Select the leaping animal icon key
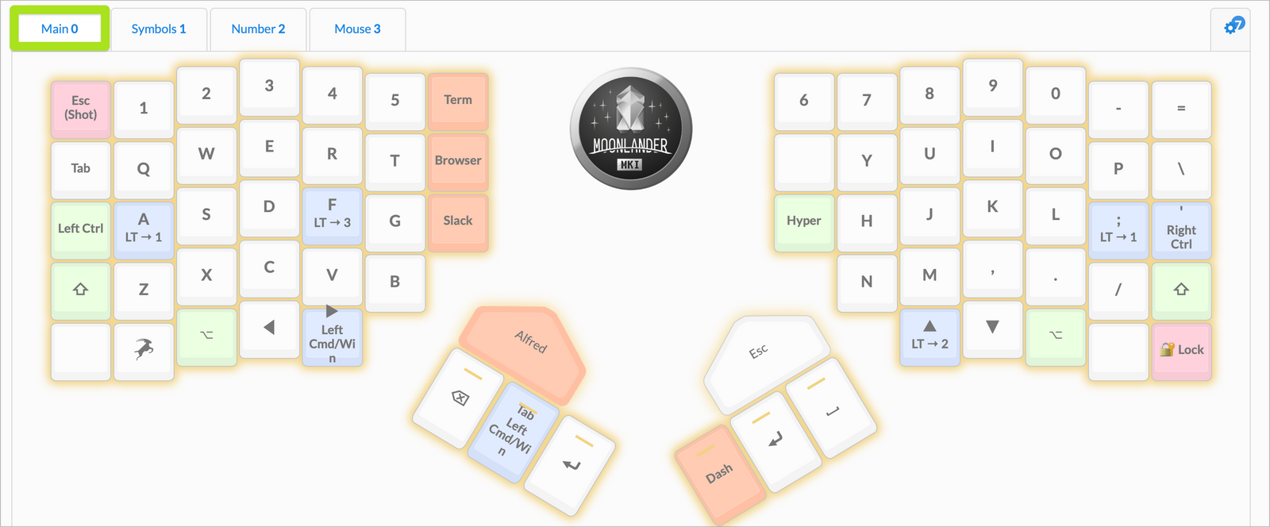This screenshot has height=527, width=1270. click(144, 349)
